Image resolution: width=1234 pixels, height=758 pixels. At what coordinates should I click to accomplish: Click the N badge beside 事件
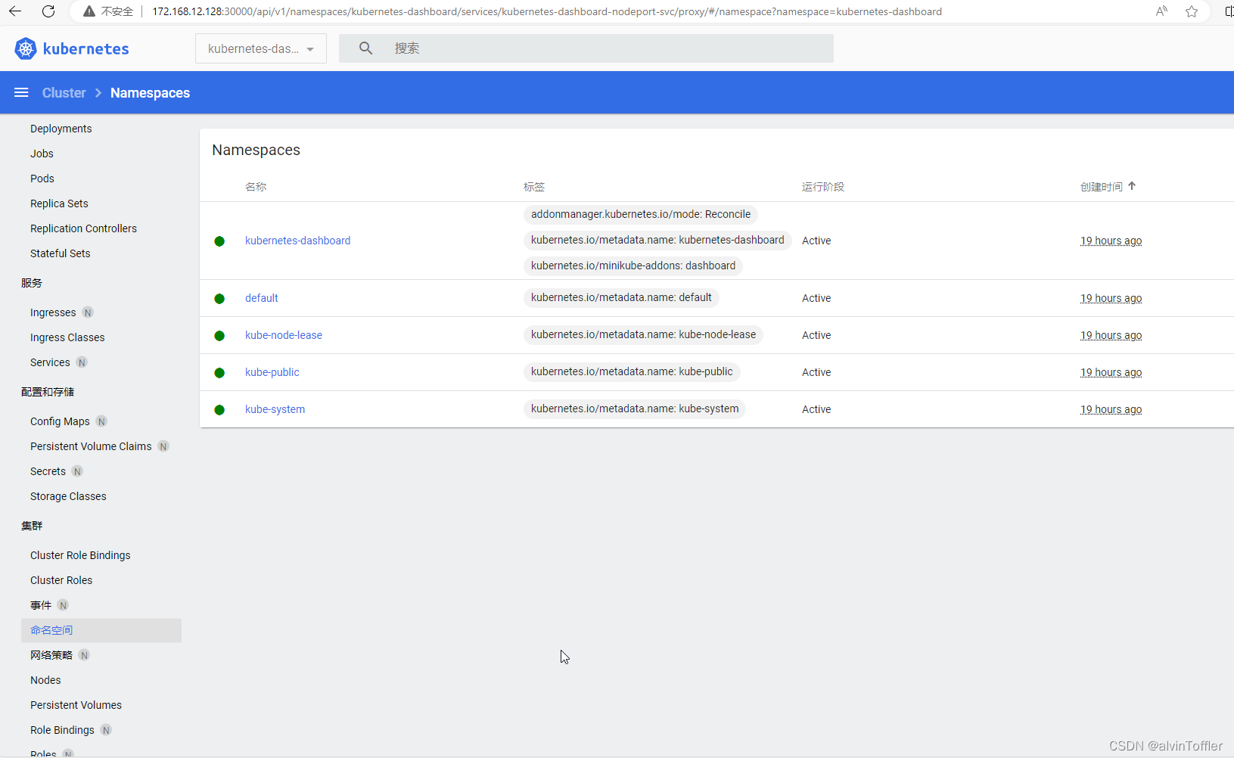[64, 605]
